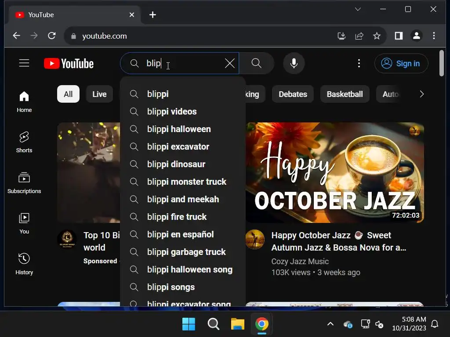This screenshot has height=337, width=450.
Task: Click the Sign in button
Action: point(401,63)
